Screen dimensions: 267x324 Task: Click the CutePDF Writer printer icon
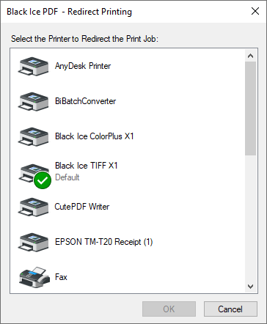33,207
